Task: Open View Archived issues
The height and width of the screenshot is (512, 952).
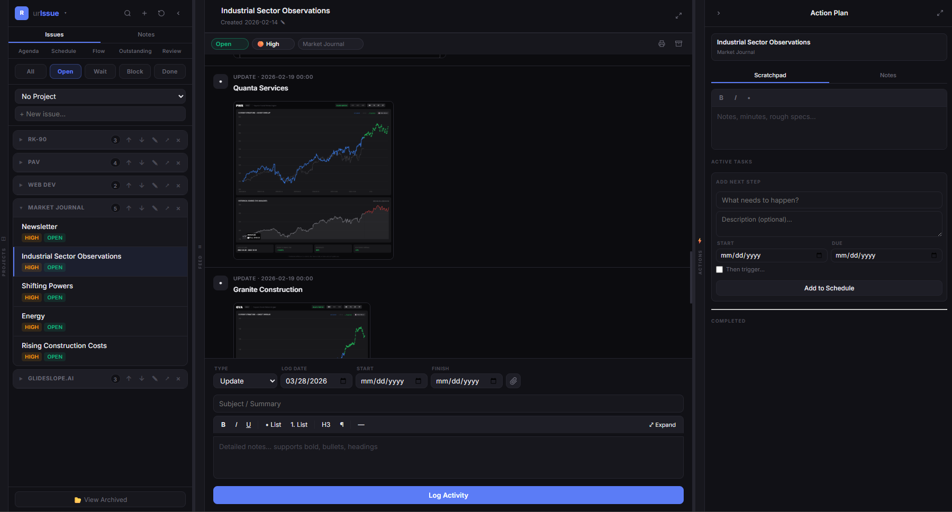Action: point(100,500)
